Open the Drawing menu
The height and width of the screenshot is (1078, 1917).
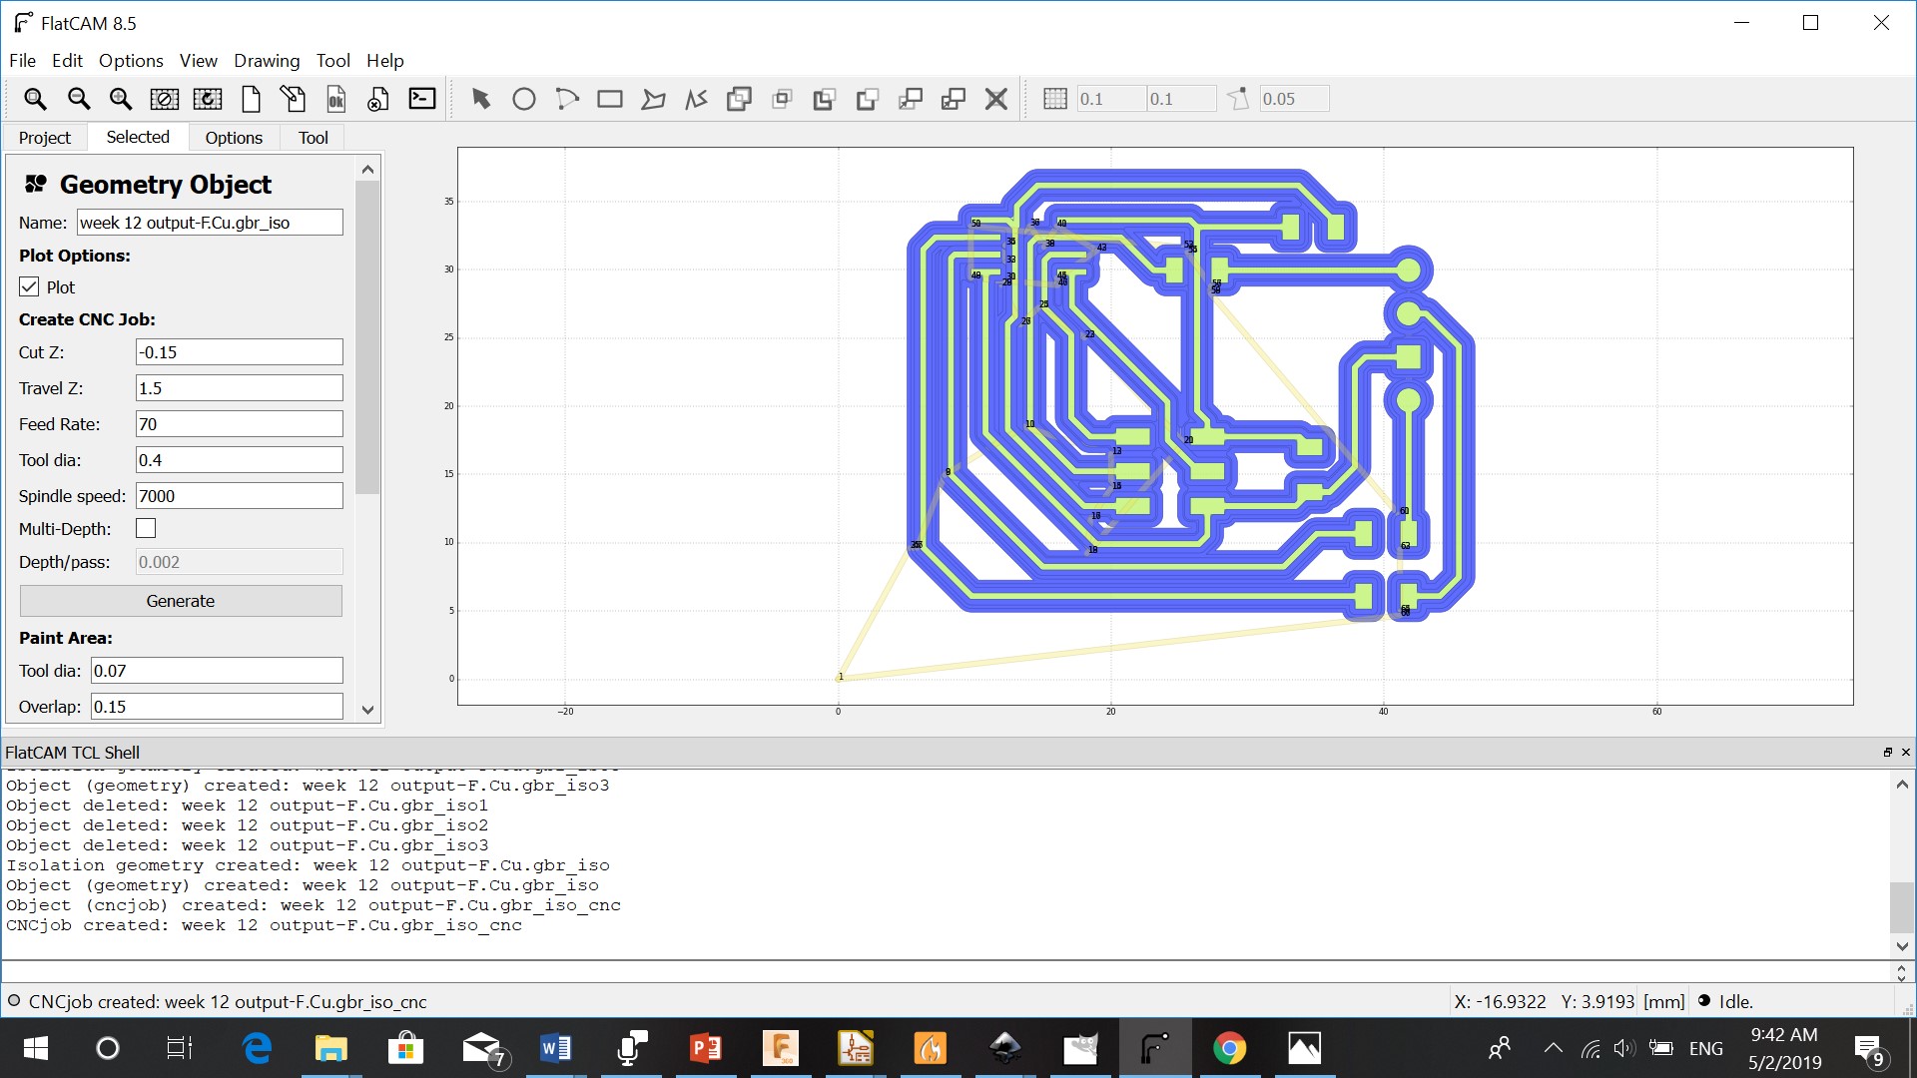click(x=266, y=61)
